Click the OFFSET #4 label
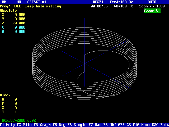The height and width of the screenshot is (127, 169). [37, 2]
